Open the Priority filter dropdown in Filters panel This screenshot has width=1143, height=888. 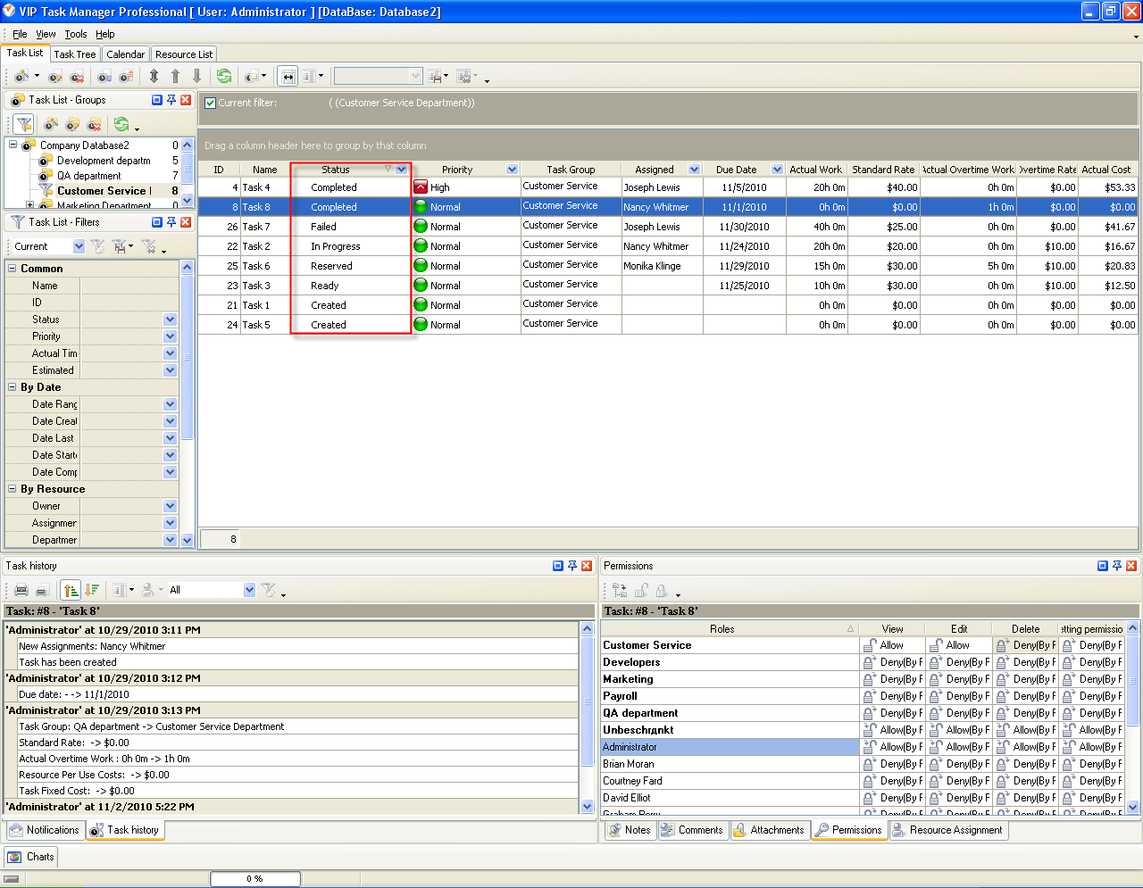tap(170, 336)
